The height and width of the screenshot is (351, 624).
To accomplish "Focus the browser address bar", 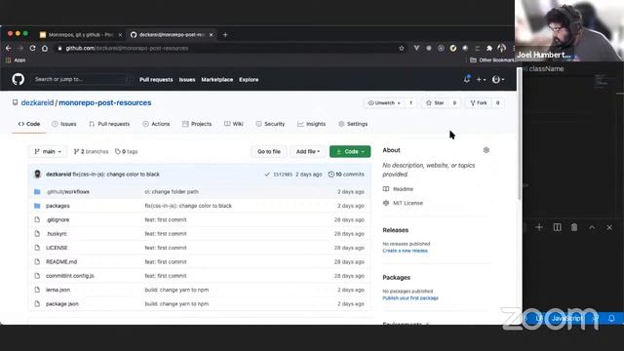I will pos(227,48).
